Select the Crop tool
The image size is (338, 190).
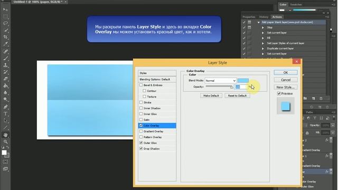click(5, 37)
